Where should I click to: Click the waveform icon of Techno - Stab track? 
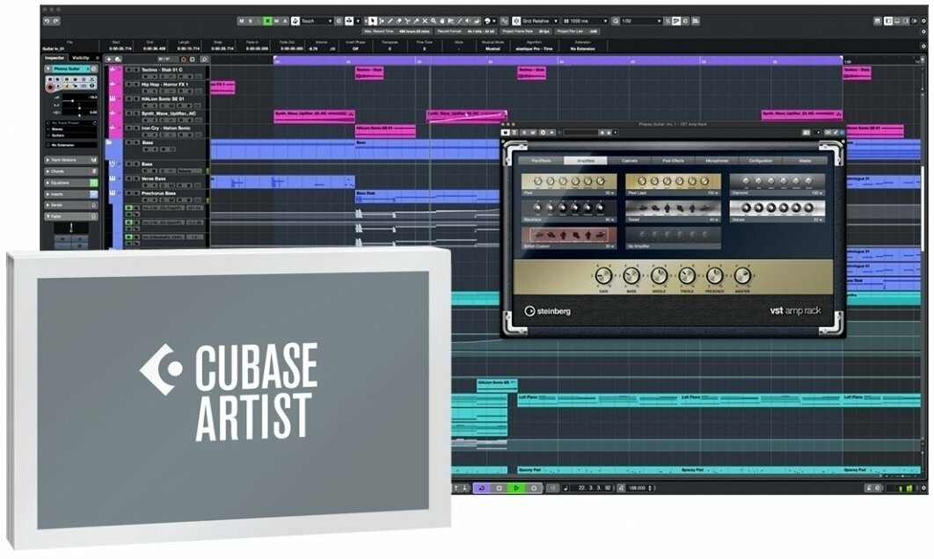coord(113,69)
